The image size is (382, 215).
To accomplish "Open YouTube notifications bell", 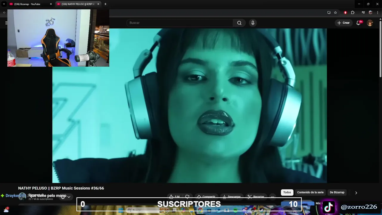I will 359,23.
